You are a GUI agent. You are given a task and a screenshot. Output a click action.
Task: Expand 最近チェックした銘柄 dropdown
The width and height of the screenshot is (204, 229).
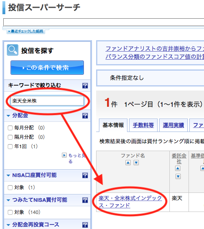click(x=26, y=31)
